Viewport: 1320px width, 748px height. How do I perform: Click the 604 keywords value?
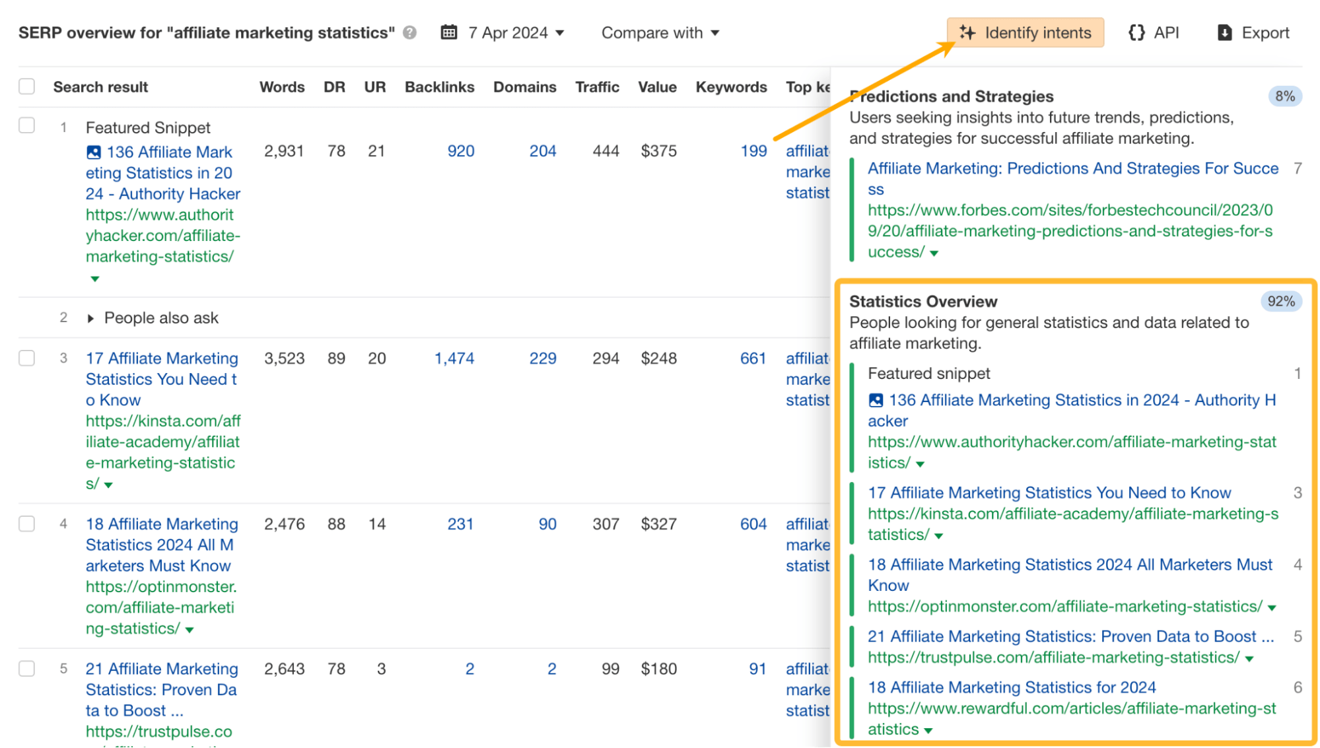coord(753,524)
